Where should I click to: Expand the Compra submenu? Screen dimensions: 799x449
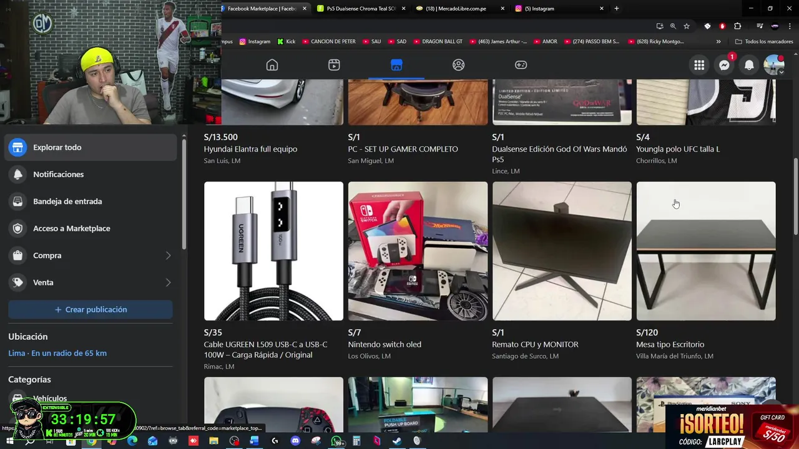[168, 256]
